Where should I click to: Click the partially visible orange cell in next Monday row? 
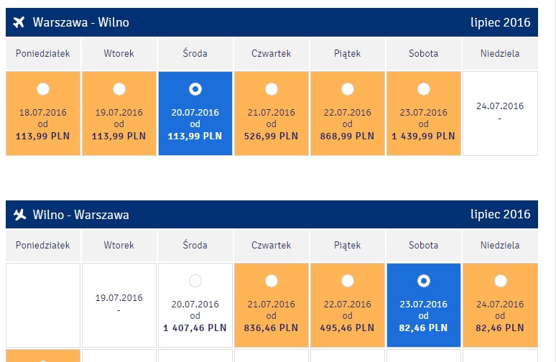(x=43, y=356)
